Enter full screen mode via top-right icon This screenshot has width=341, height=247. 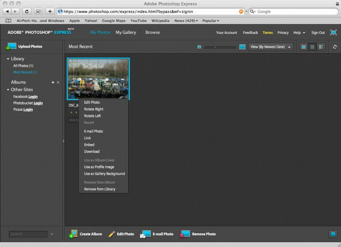click(333, 33)
